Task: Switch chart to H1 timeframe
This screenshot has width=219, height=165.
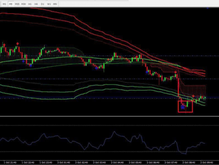Action: point(30,4)
